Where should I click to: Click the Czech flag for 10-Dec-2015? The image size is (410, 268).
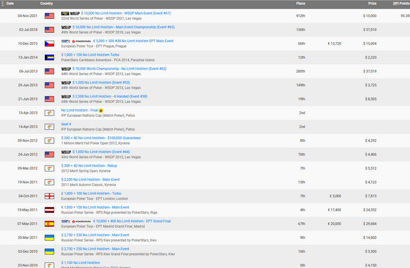tap(49, 43)
